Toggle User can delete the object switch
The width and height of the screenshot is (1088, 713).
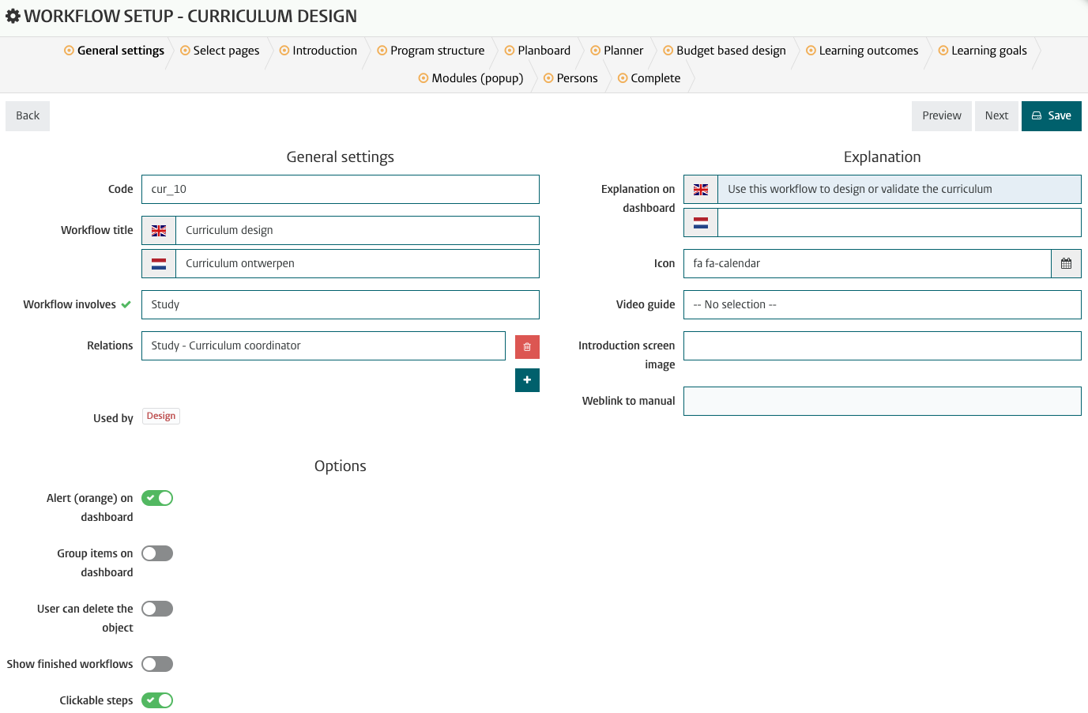pyautogui.click(x=156, y=608)
